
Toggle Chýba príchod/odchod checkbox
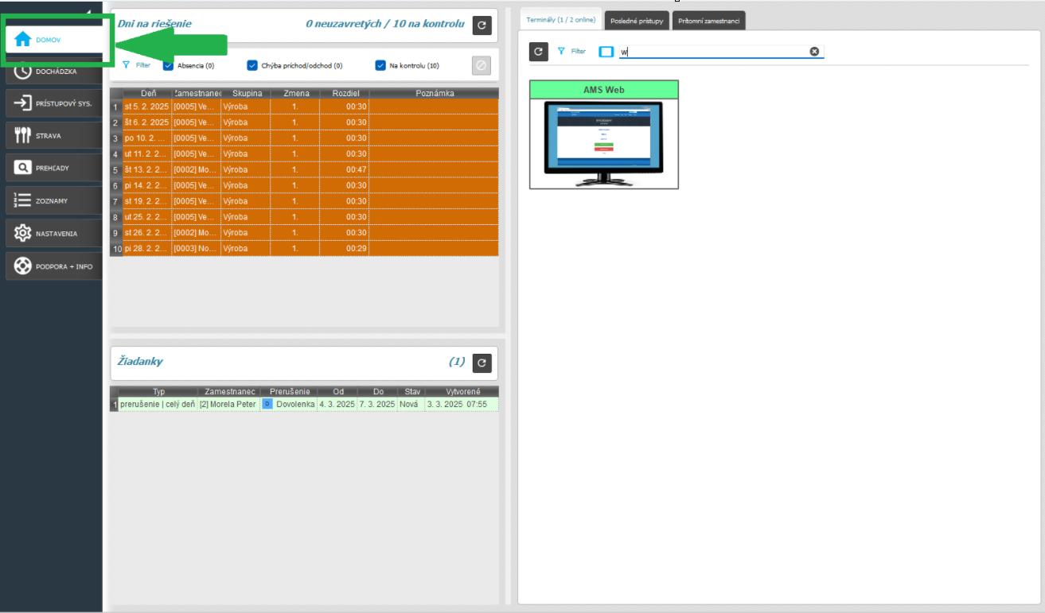(x=252, y=66)
